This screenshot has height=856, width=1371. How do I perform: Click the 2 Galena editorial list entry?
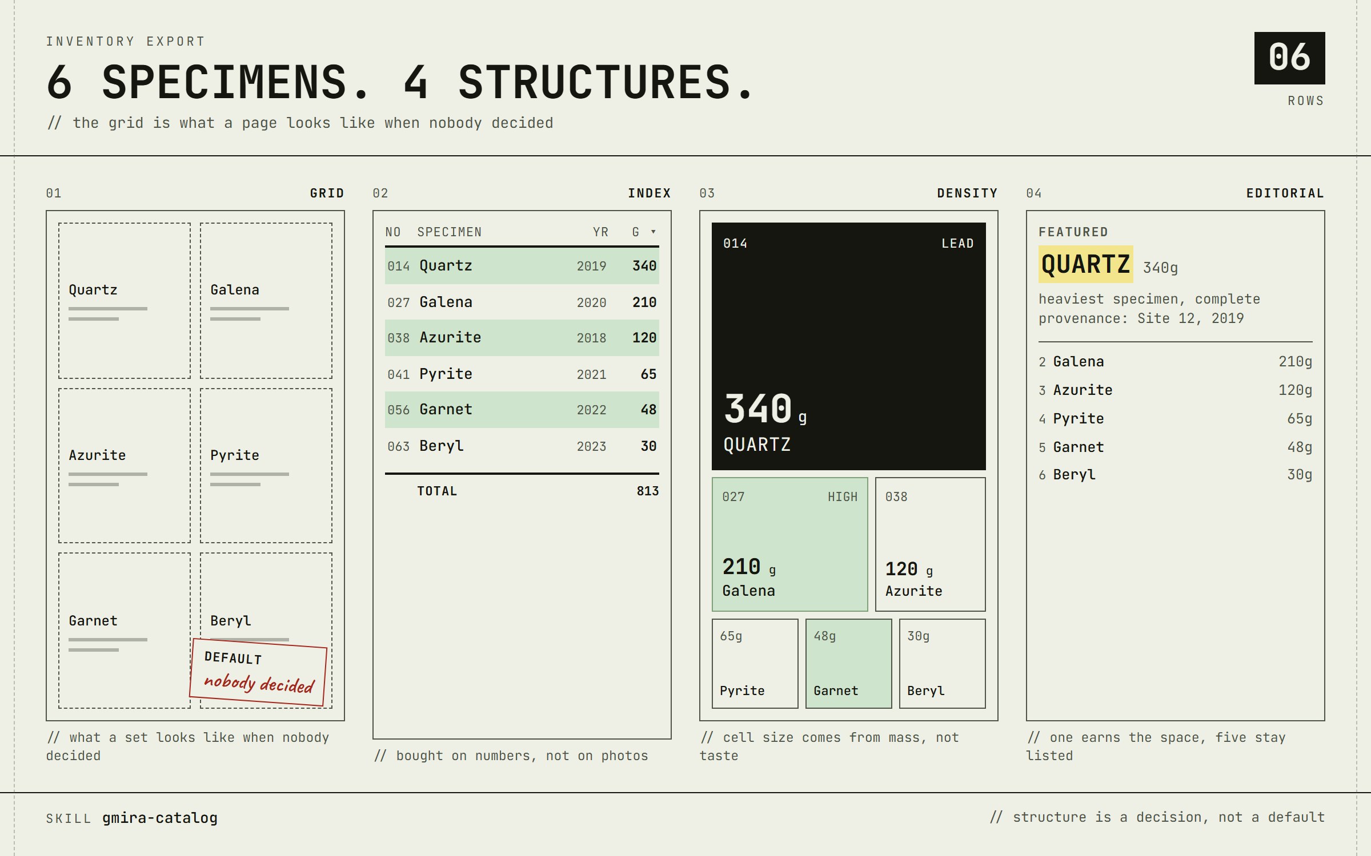click(x=1175, y=362)
